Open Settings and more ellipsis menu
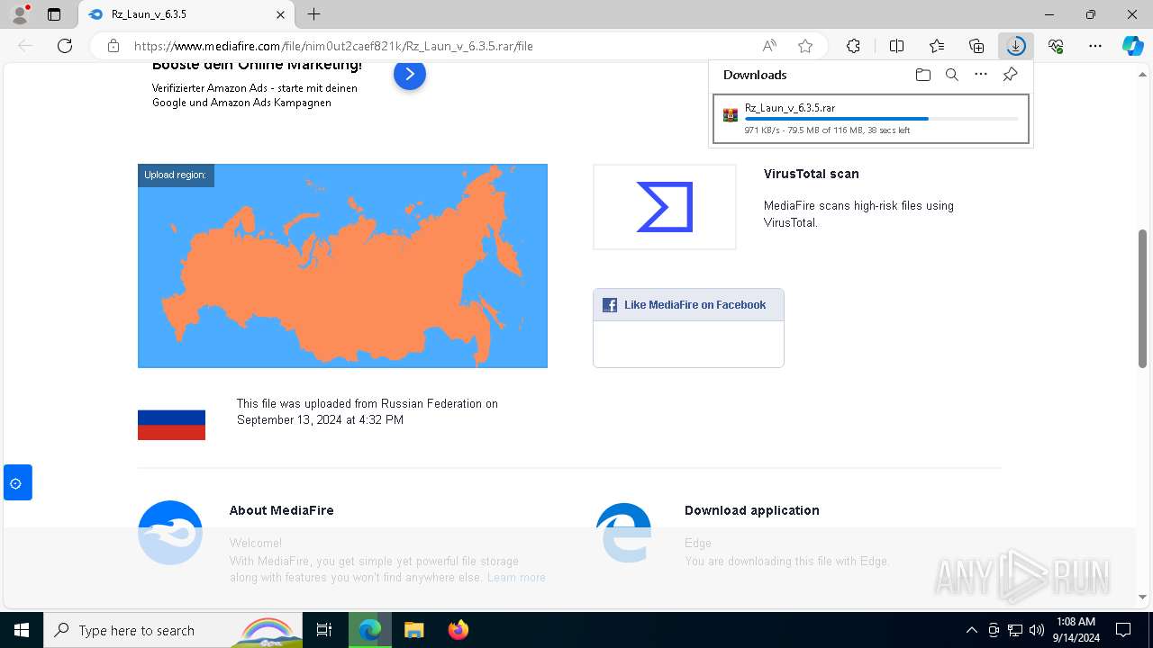The width and height of the screenshot is (1153, 648). click(x=1095, y=46)
